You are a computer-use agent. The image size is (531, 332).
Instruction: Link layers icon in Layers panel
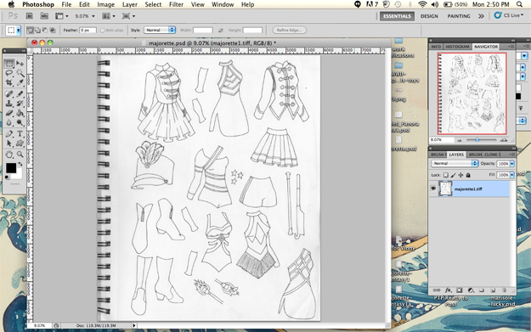(437, 290)
